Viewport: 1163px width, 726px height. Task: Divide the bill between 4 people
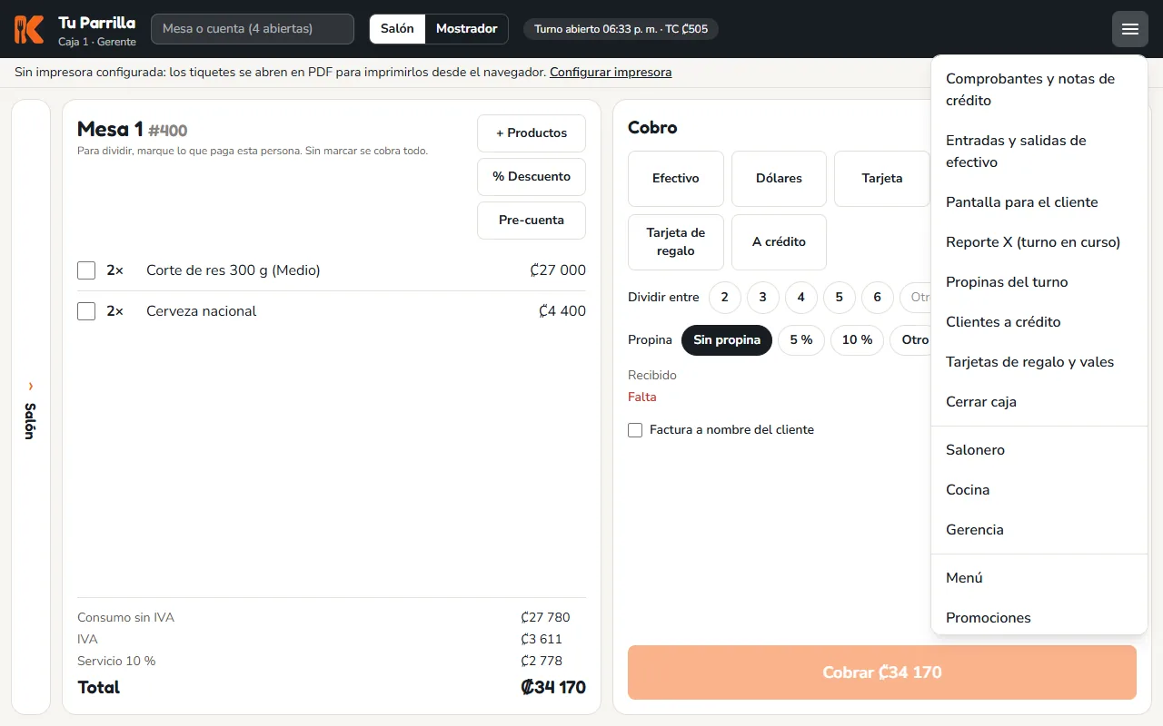(x=800, y=298)
